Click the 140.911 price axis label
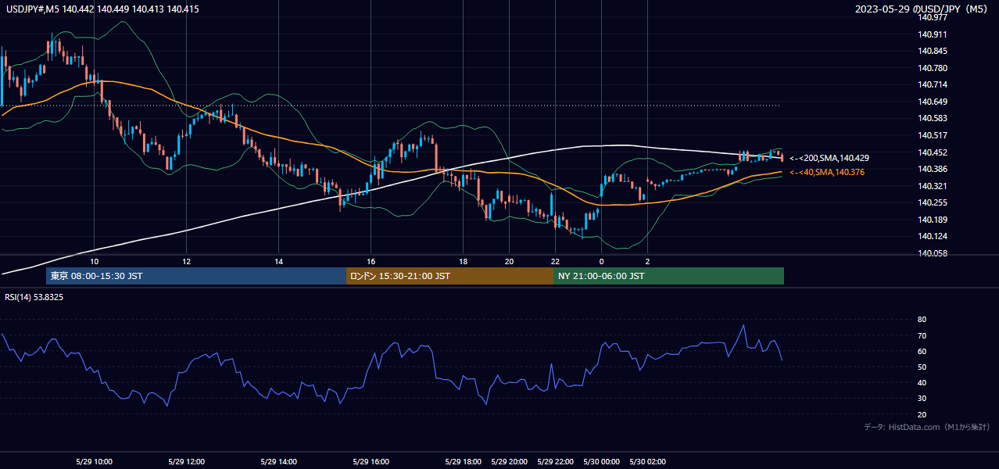 click(933, 34)
